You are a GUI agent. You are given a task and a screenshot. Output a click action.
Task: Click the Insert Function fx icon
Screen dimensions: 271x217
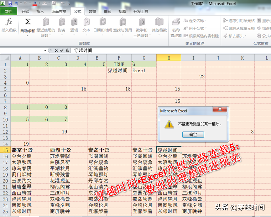pyautogui.click(x=9, y=22)
